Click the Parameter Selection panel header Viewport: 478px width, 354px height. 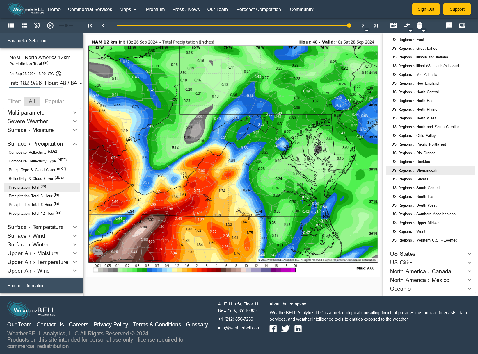pos(42,41)
